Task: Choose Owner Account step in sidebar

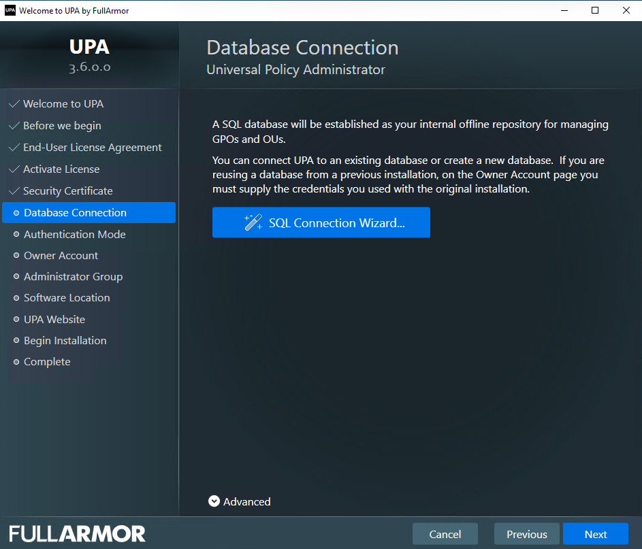Action: click(61, 256)
